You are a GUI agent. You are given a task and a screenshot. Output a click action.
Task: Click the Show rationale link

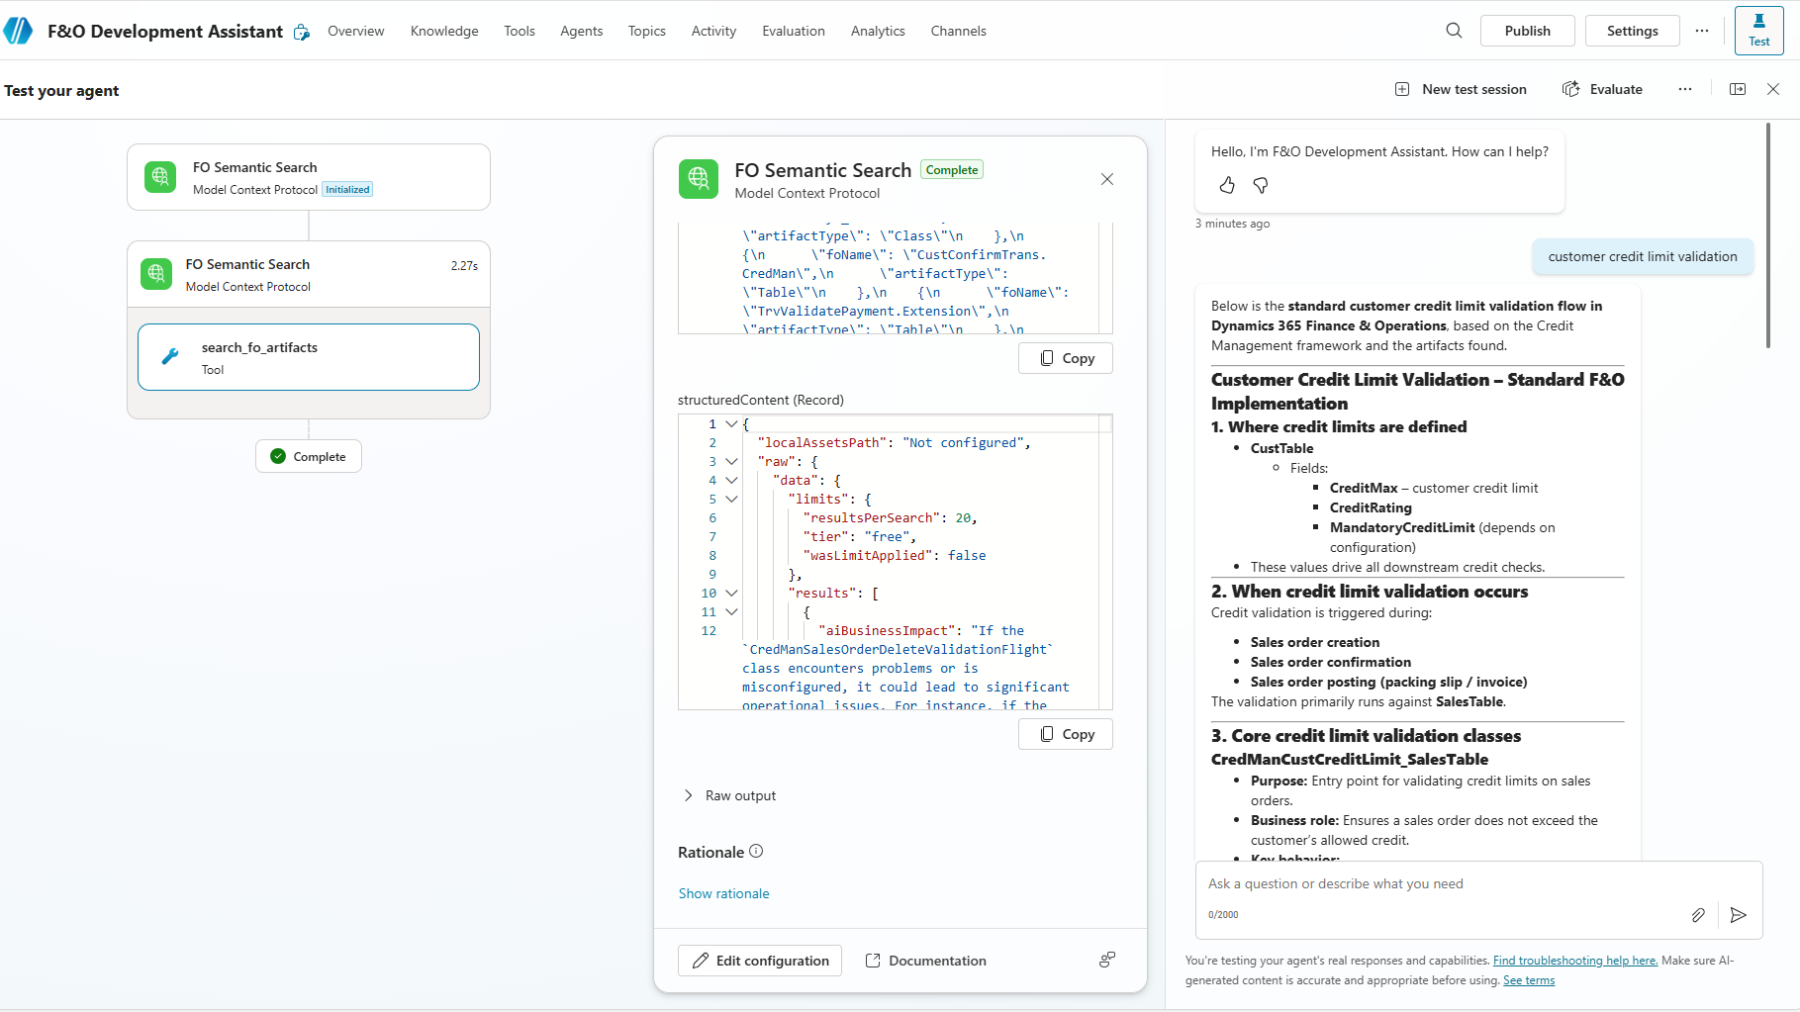(723, 893)
